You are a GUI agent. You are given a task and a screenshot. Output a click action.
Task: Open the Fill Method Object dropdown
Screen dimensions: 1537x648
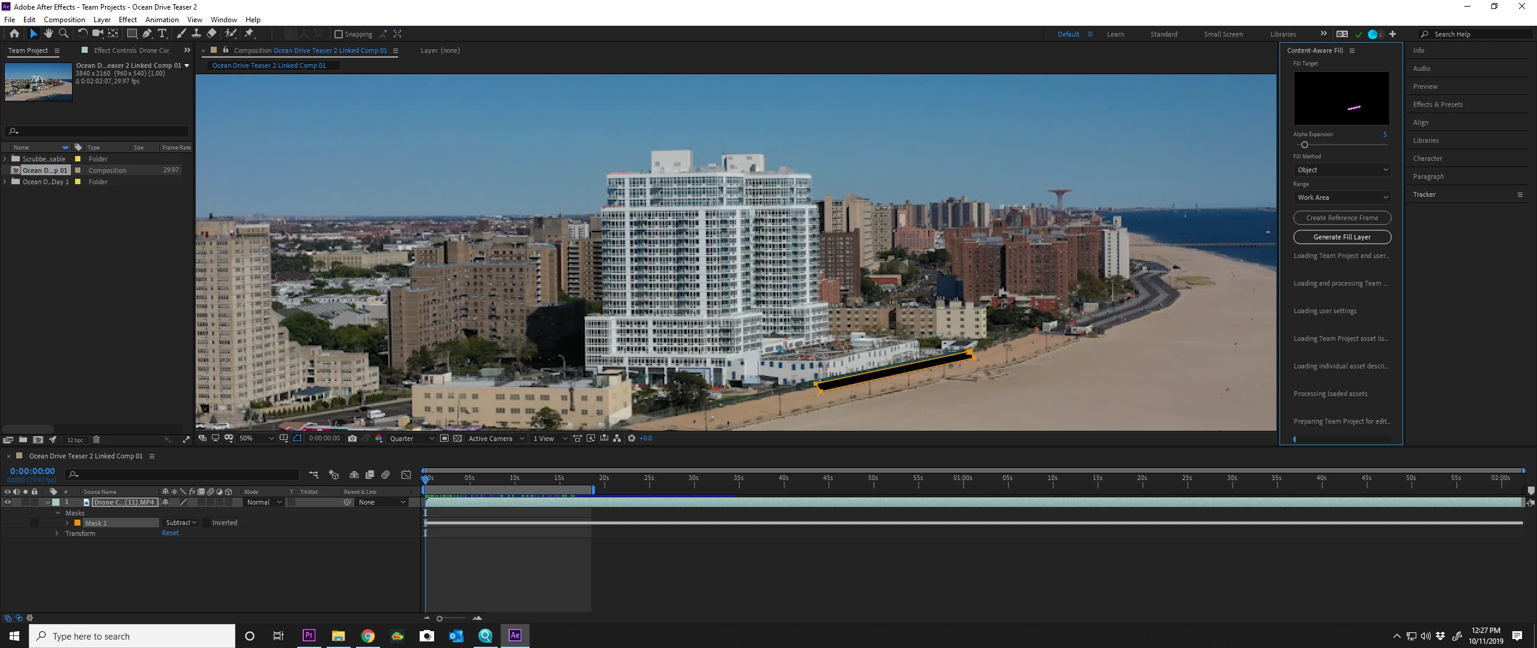click(1342, 170)
